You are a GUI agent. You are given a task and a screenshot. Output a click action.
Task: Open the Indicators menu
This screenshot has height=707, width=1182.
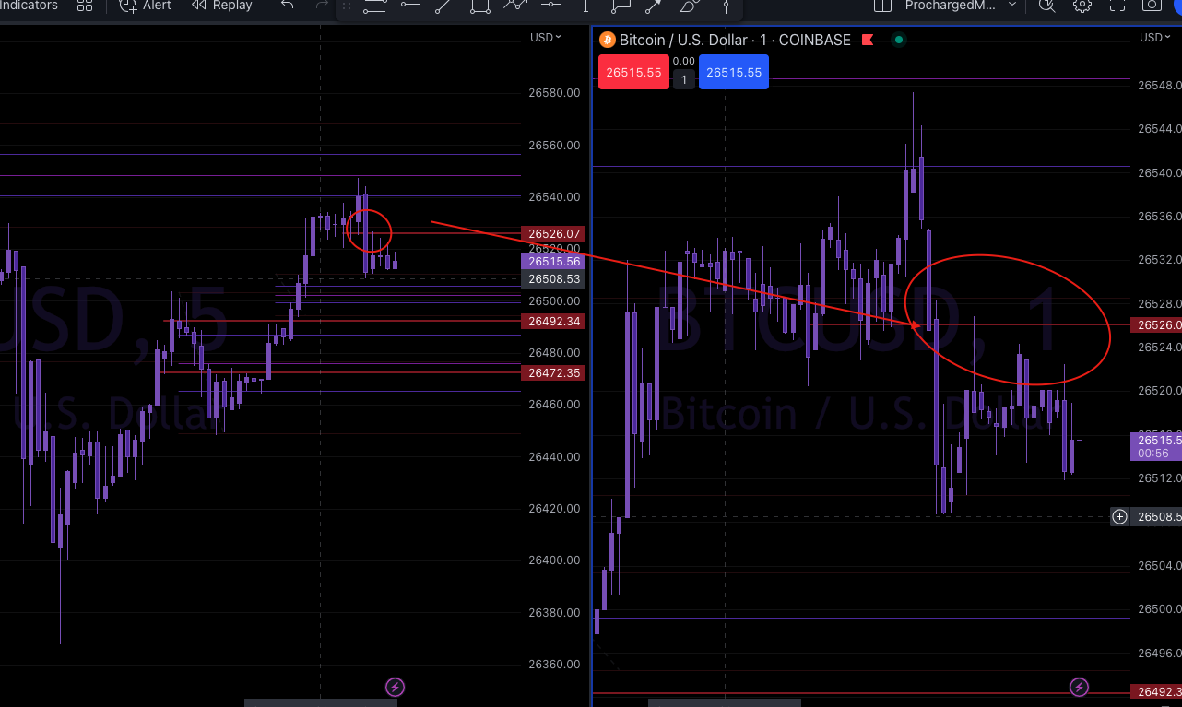[x=29, y=6]
